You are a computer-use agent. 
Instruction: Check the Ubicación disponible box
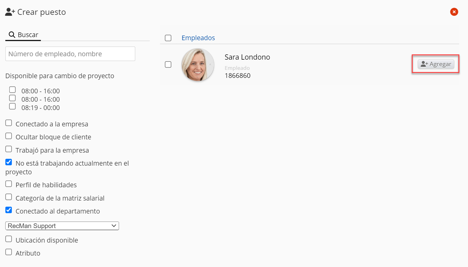[x=9, y=239]
